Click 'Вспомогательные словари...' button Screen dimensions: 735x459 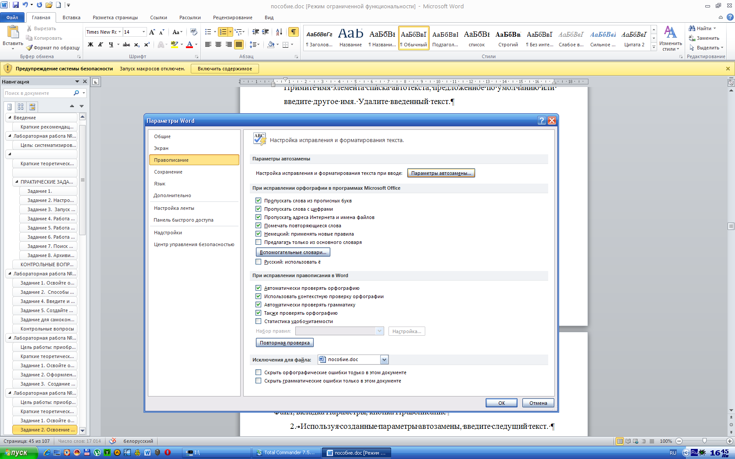coord(293,252)
